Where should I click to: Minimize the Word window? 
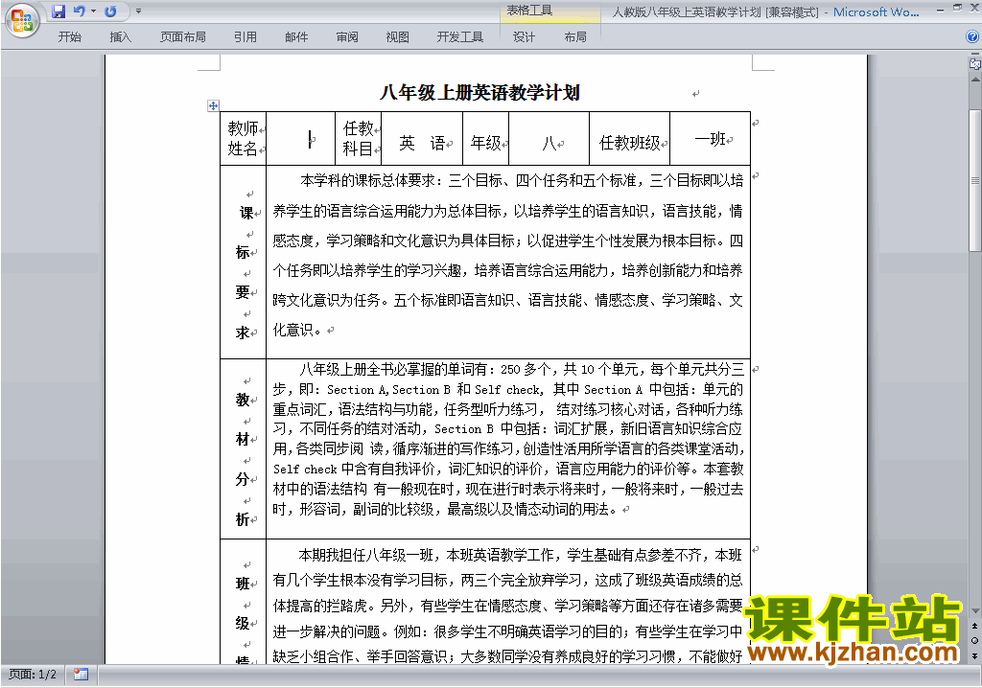(940, 10)
